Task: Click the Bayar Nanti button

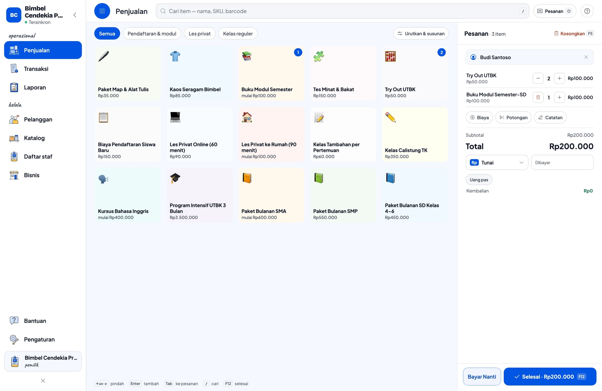Action: click(x=482, y=377)
